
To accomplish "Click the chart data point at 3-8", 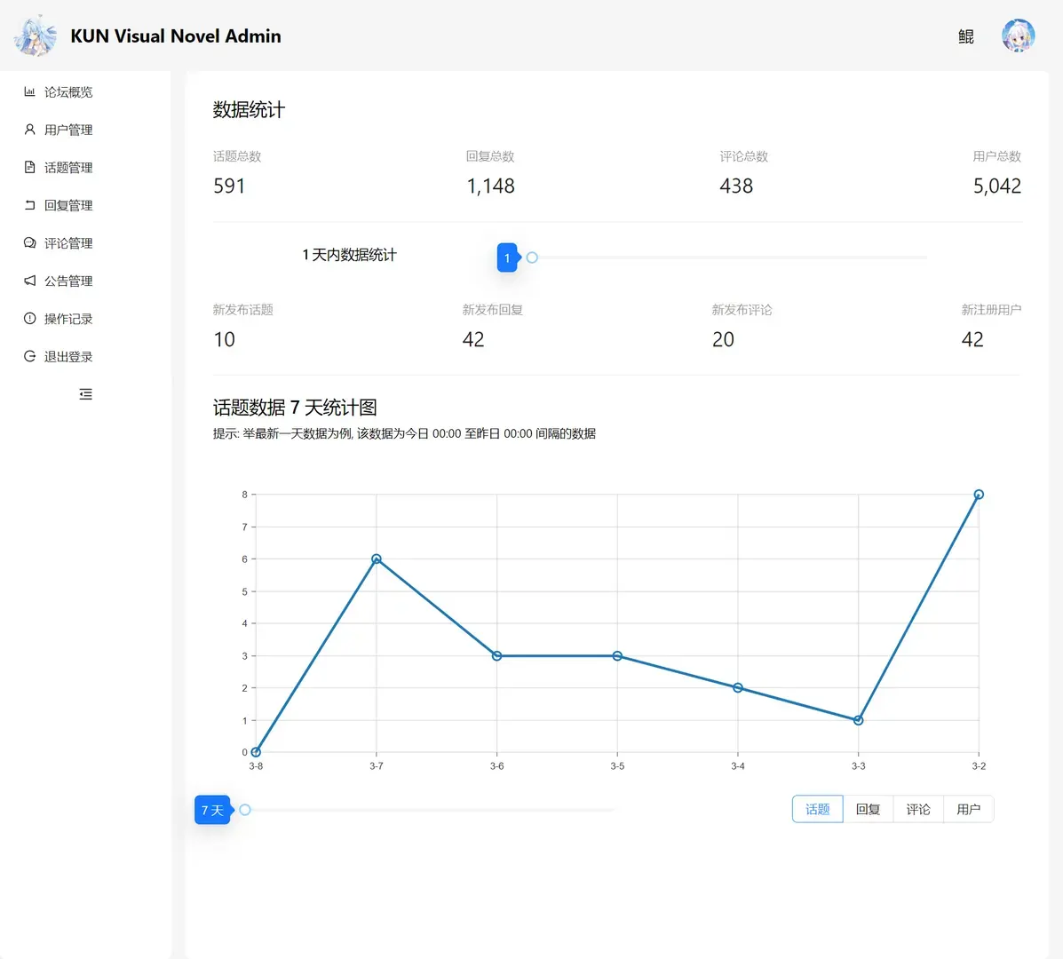I will (x=256, y=752).
